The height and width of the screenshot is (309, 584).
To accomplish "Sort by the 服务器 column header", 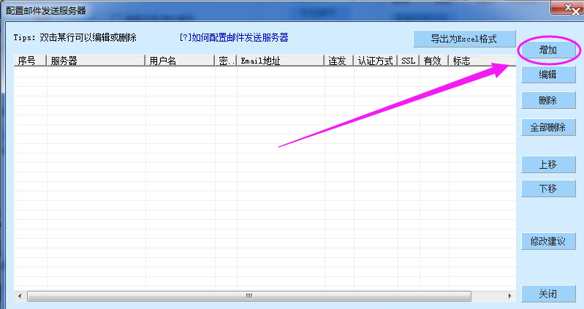I will 96,61.
